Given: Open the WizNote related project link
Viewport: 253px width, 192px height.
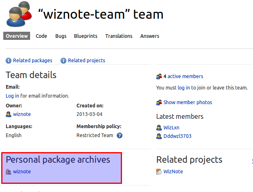Looking at the screenshot, I should 173,172.
